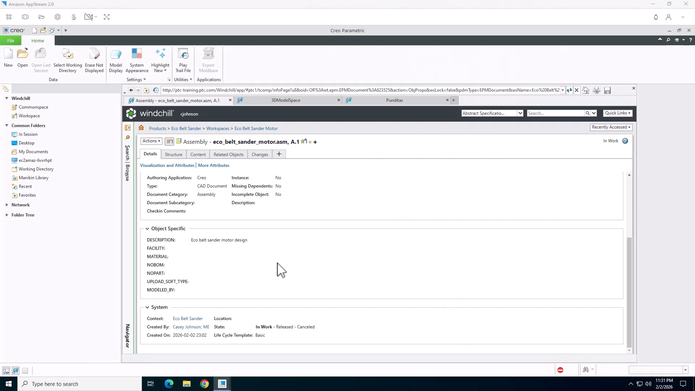
Task: Open the Actions dropdown menu
Action: click(x=151, y=141)
